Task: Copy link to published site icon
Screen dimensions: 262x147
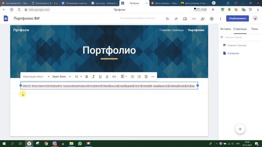Action: pos(194,19)
